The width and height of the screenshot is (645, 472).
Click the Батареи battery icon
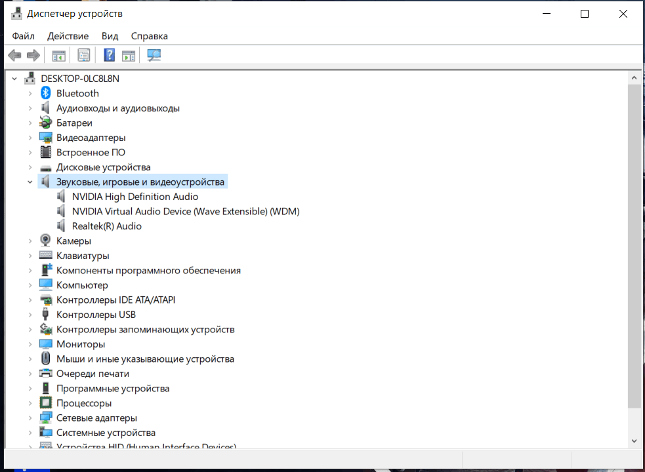point(46,123)
